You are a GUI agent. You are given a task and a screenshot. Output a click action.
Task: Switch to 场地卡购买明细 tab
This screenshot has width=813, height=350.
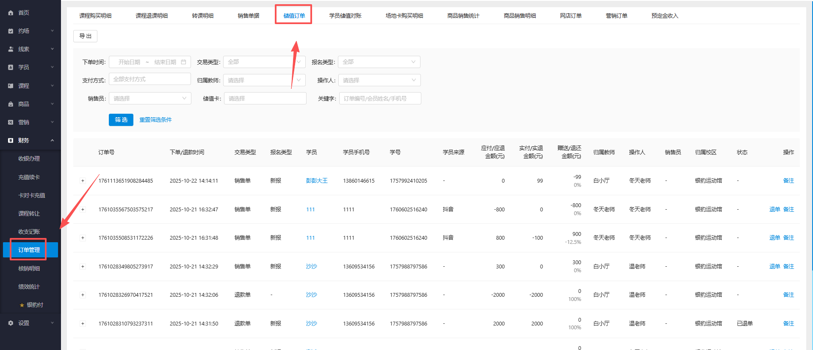coord(404,16)
